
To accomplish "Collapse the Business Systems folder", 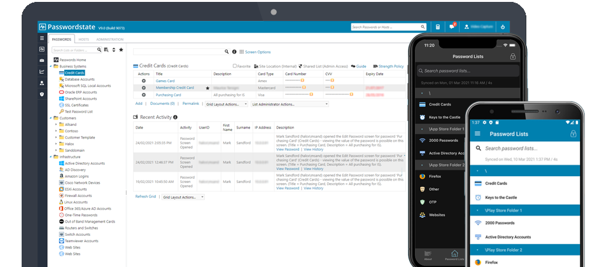I will pos(51,67).
